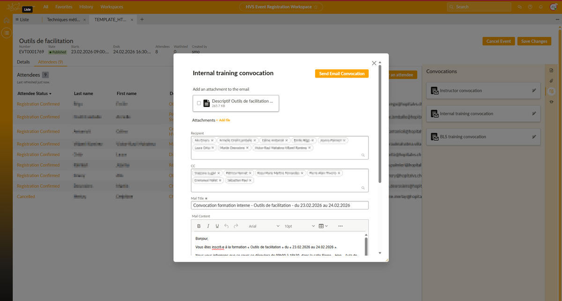Check the Descriptif Outils de facilitation attachment
Viewport: 562px width, 301px height.
click(x=199, y=103)
